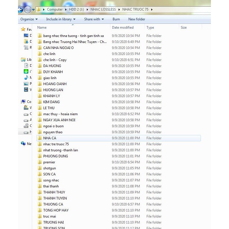Click the Back navigation arrow button
This screenshot has width=229, height=229.
tap(20, 9)
